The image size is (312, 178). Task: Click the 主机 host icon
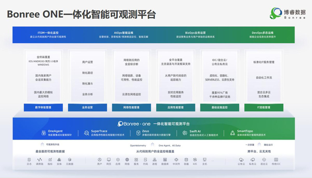(x=204, y=160)
